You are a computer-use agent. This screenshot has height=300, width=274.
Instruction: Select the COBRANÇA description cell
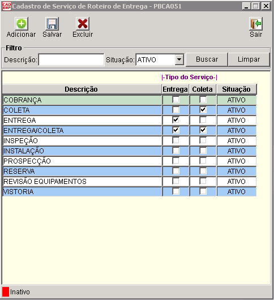tap(82, 100)
